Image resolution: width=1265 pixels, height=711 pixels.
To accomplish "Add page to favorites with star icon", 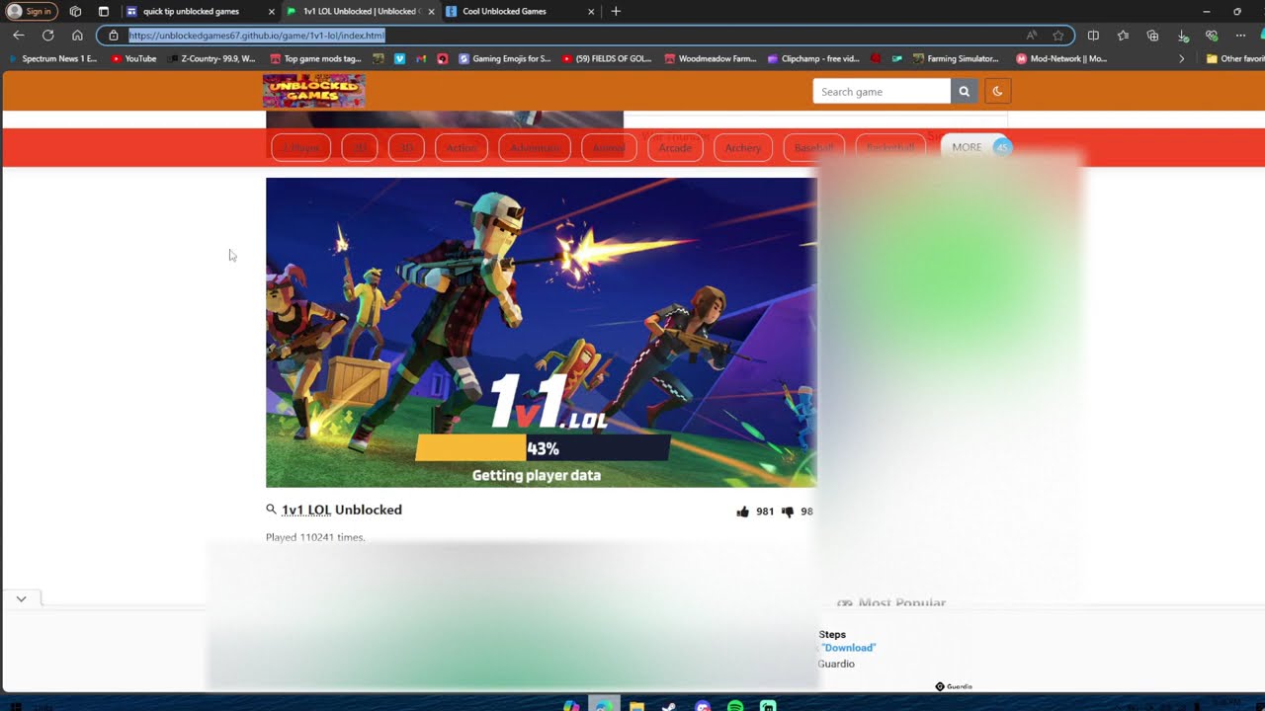I will click(1058, 36).
